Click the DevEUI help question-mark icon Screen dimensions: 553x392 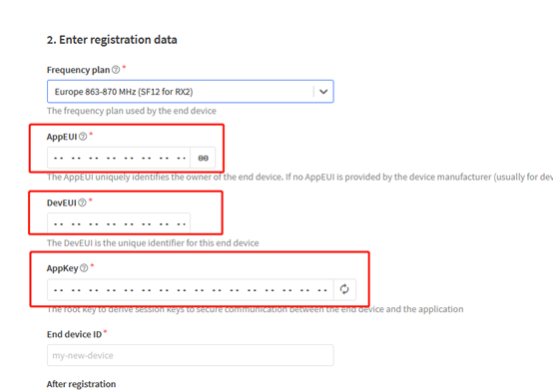(82, 202)
